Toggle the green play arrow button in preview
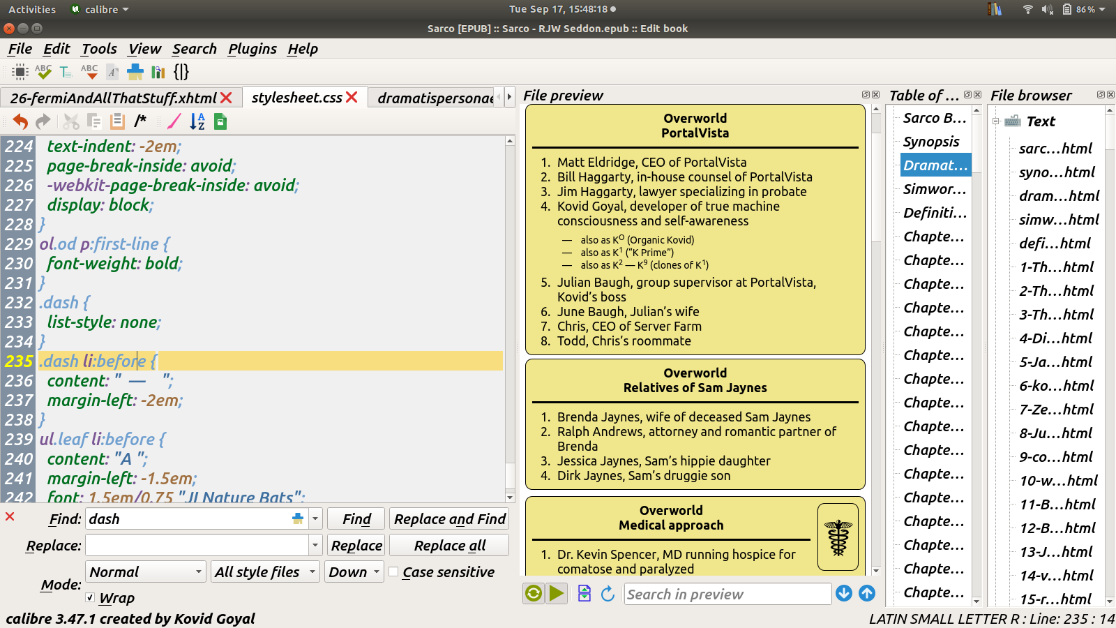This screenshot has width=1116, height=628. pyautogui.click(x=557, y=593)
